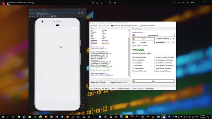Click the Android icon on Convert To button
212x119 pixels.
134,43
